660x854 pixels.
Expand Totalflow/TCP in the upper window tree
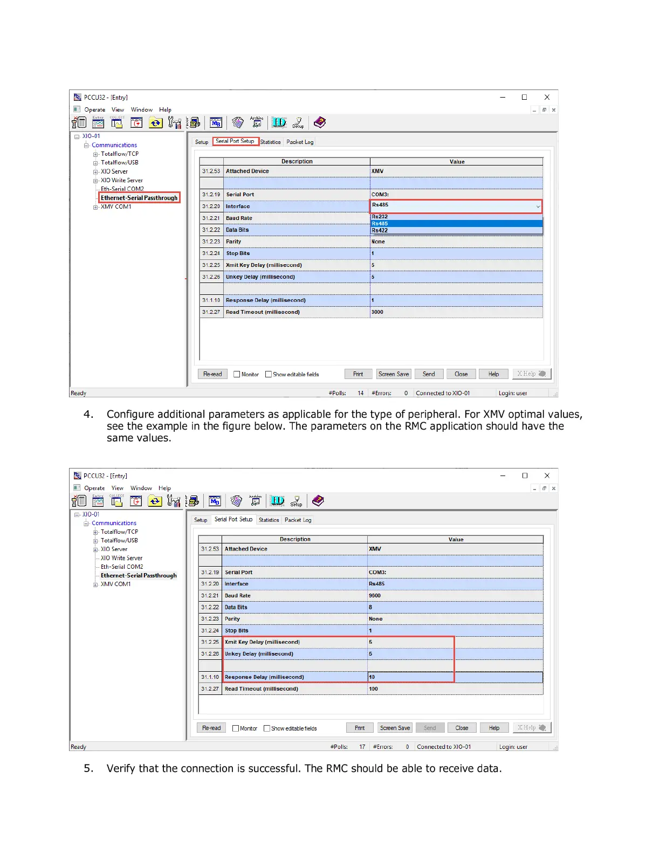click(95, 154)
